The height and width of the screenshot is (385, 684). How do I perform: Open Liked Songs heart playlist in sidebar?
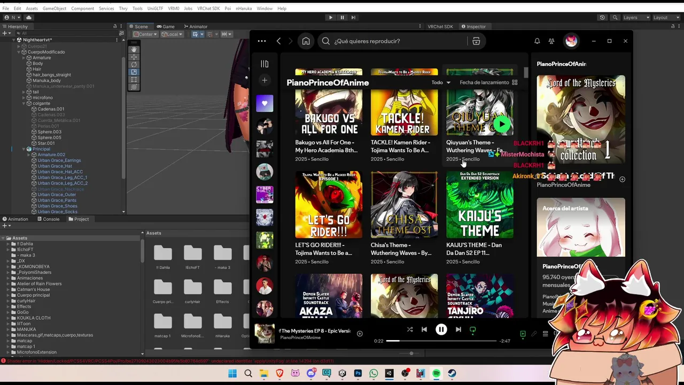(x=265, y=103)
